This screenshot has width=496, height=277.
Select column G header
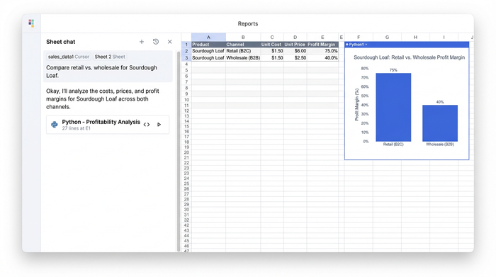pos(387,38)
